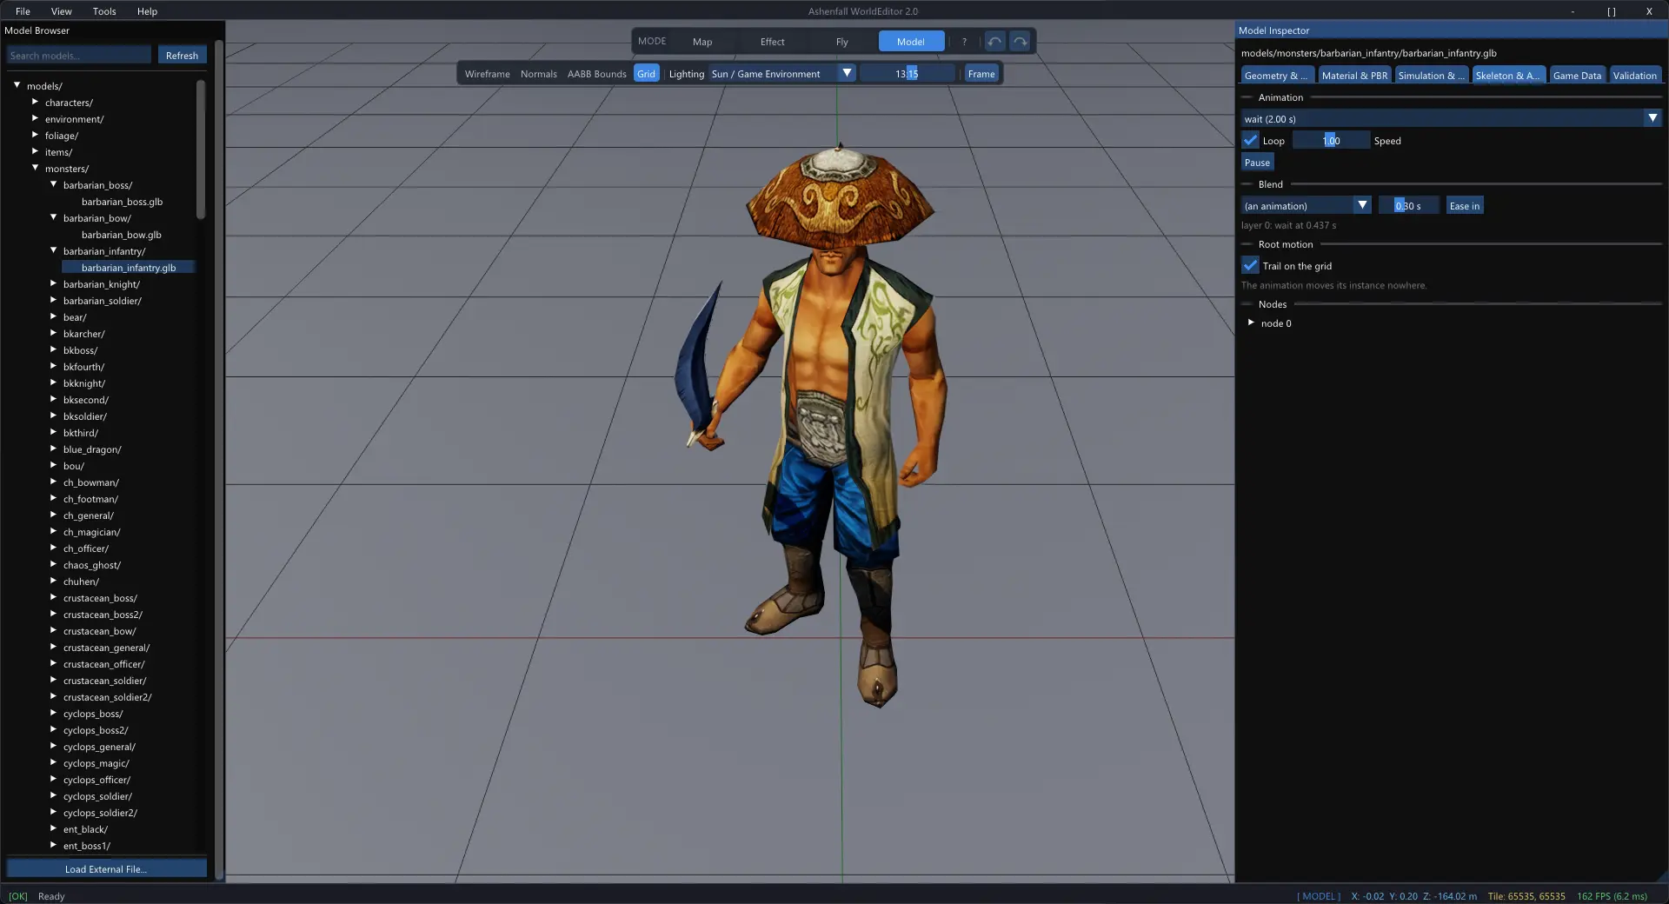Collapse the barbarian_boss/ folder
Image resolution: width=1669 pixels, height=904 pixels.
point(54,184)
